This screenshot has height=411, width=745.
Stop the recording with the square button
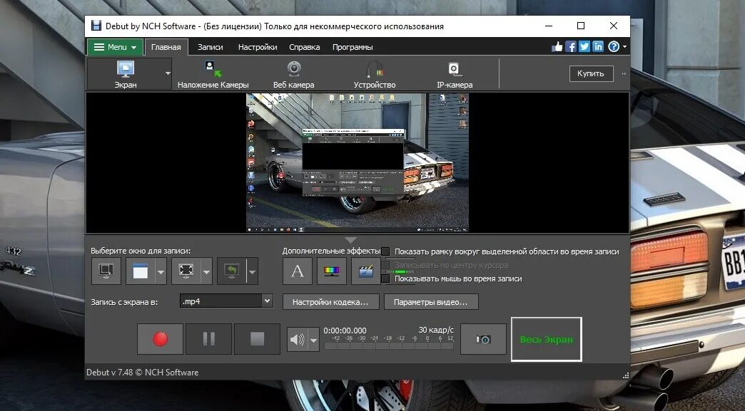tap(257, 339)
